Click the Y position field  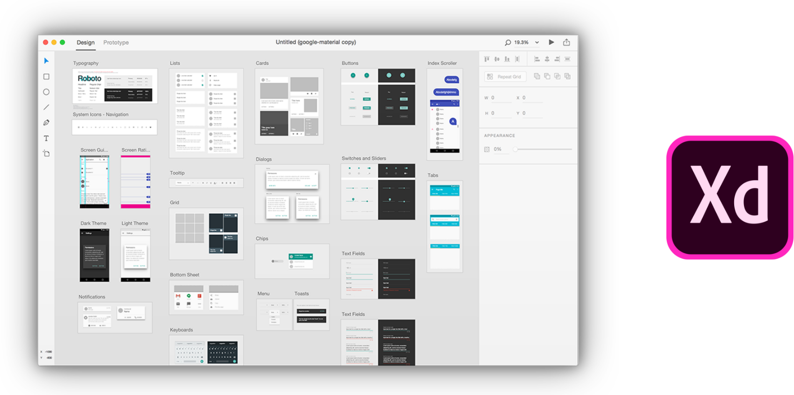[x=532, y=113]
